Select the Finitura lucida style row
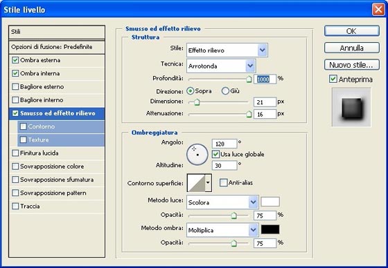This screenshot has width=388, height=268. tap(57, 153)
